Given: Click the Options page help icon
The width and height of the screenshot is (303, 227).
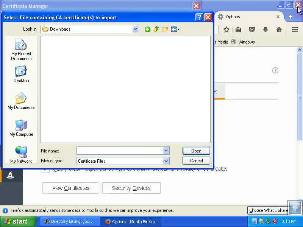Looking at the screenshot, I should [275, 70].
